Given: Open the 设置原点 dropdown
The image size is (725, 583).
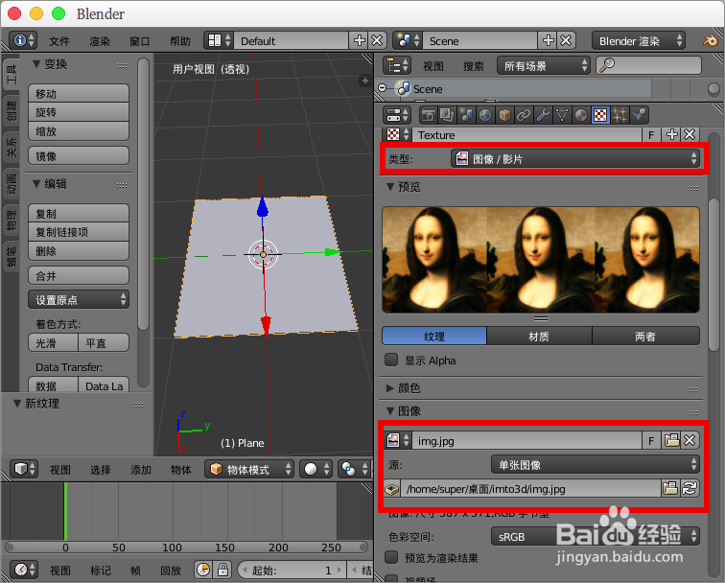Looking at the screenshot, I should click(79, 299).
